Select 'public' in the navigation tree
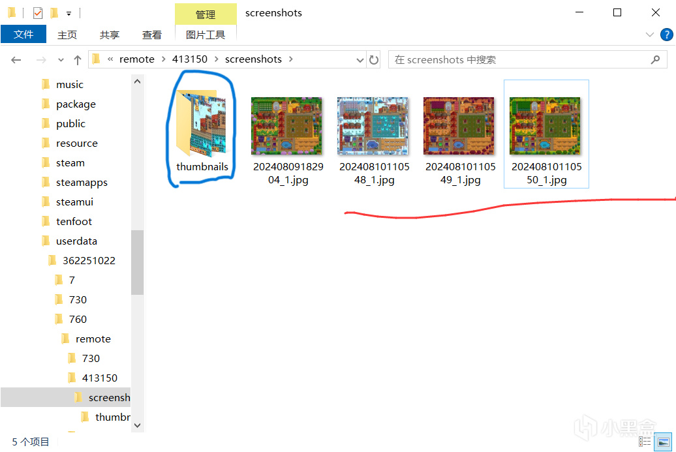The height and width of the screenshot is (452, 676). coord(70,124)
